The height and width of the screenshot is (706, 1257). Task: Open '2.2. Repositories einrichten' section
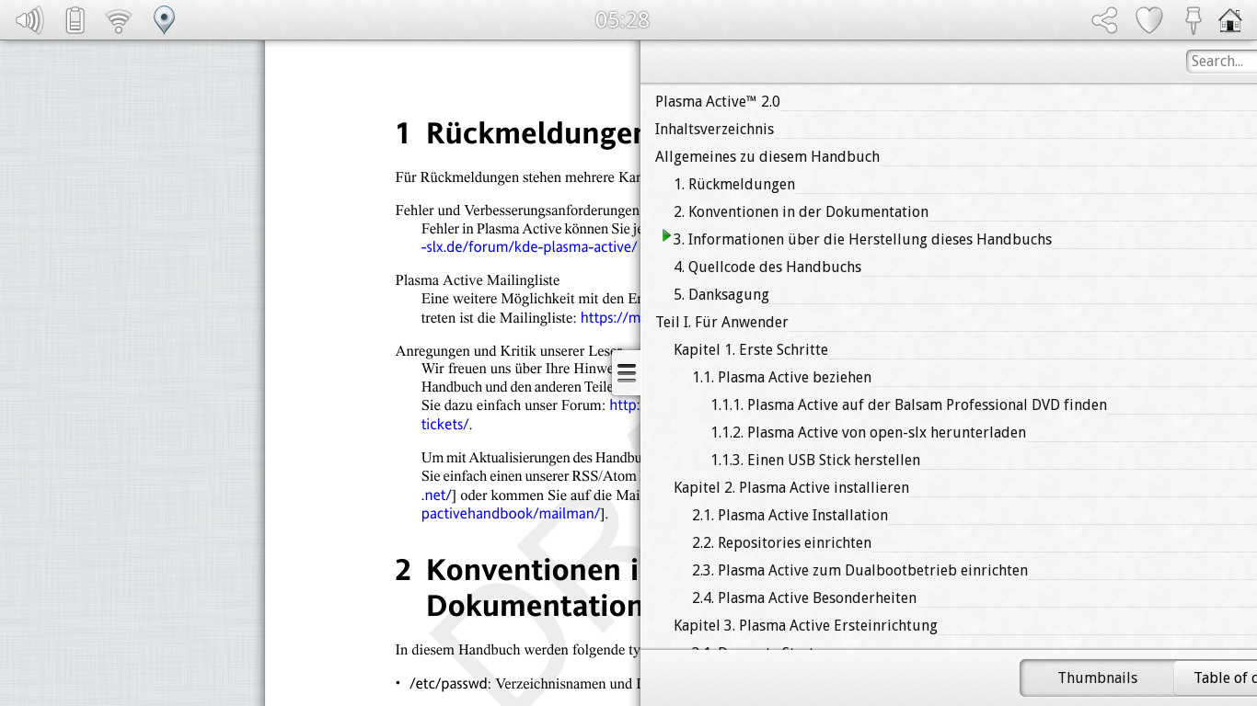point(781,542)
